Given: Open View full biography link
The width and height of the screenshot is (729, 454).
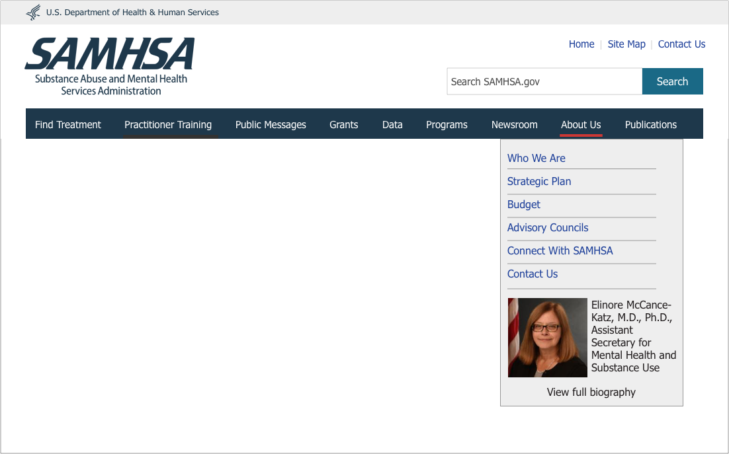Looking at the screenshot, I should coord(591,393).
